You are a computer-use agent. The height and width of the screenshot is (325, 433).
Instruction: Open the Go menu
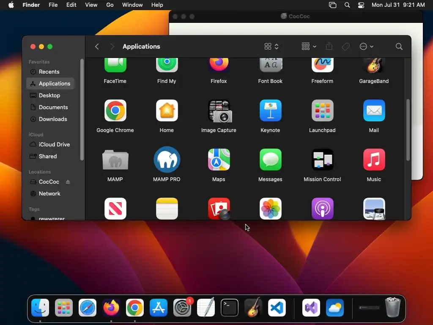click(x=110, y=5)
